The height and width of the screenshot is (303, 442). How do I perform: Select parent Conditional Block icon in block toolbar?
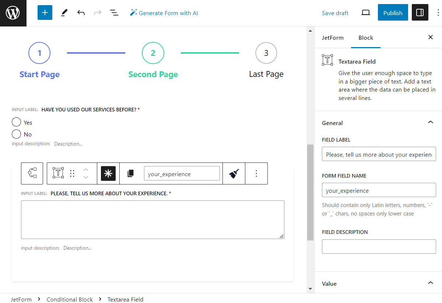(x=32, y=173)
